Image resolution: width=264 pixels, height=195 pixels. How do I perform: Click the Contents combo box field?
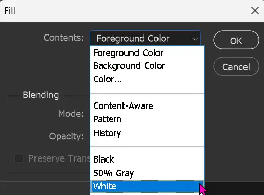pos(145,38)
